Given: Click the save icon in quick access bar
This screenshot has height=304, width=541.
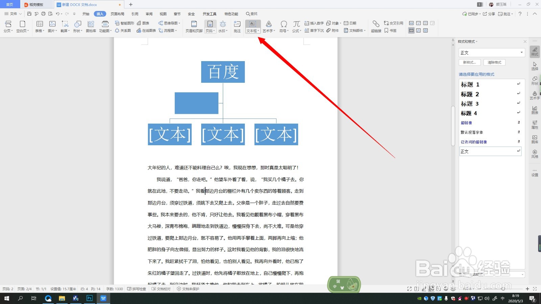Looking at the screenshot, I should tap(29, 14).
